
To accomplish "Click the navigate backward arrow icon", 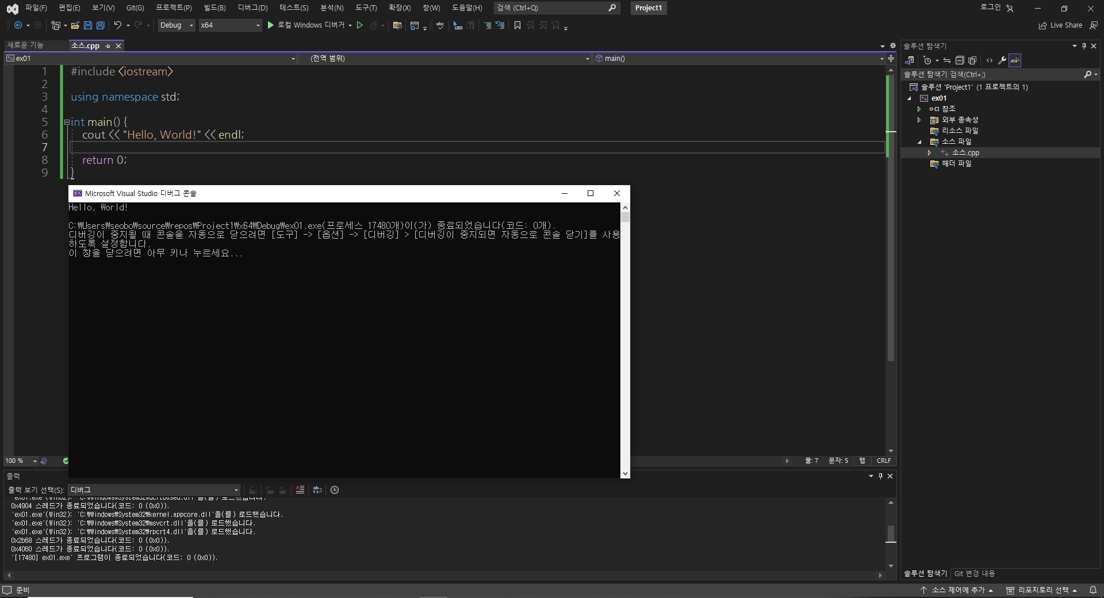I will click(x=18, y=25).
